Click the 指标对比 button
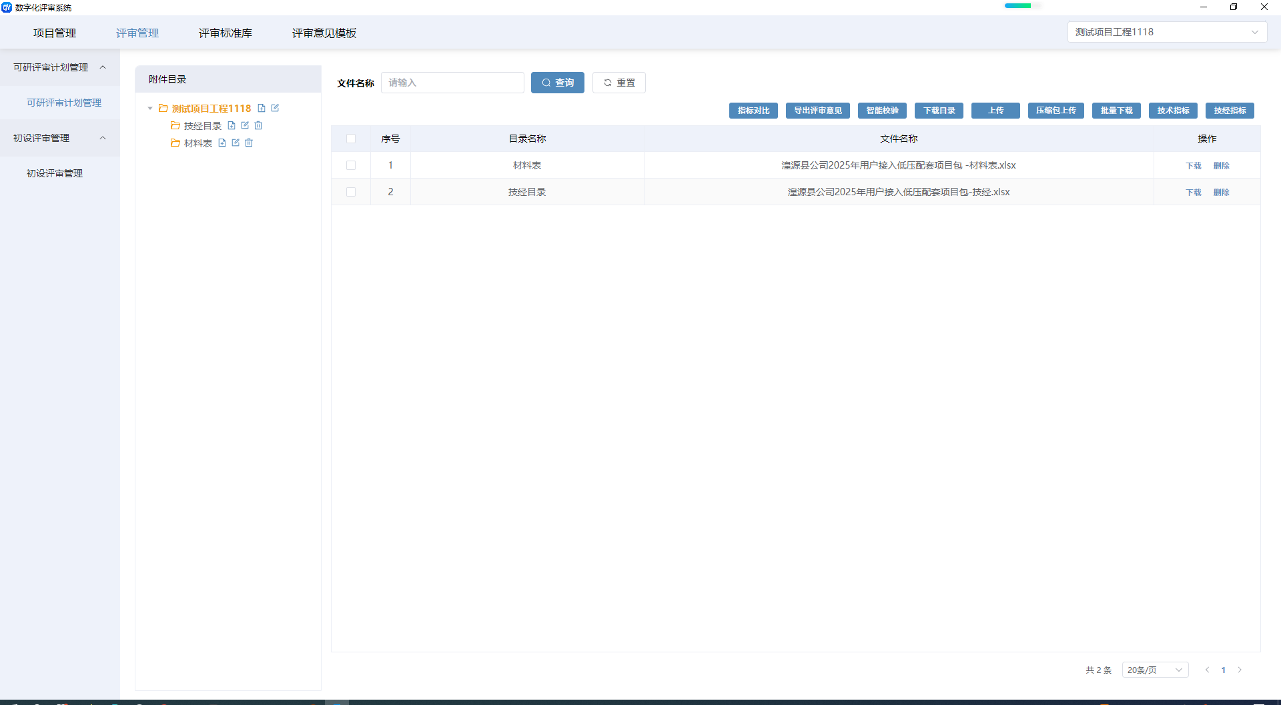 click(753, 111)
